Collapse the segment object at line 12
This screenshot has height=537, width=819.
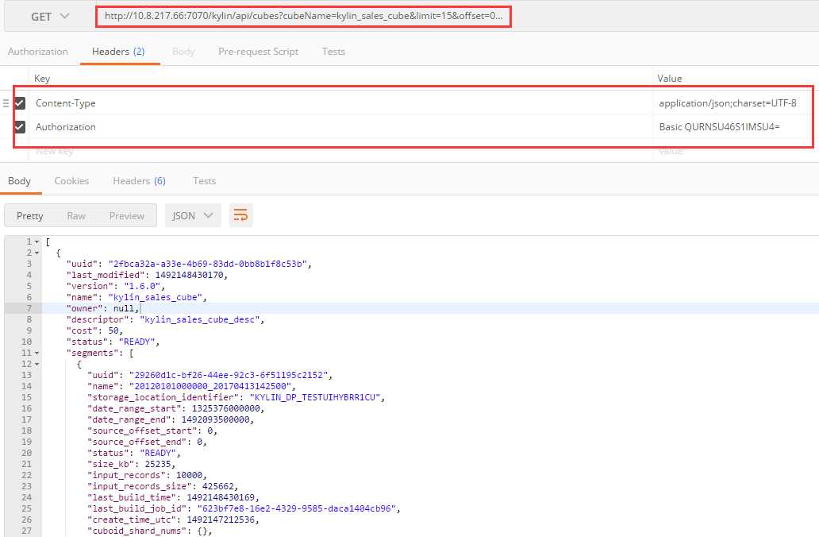pyautogui.click(x=37, y=364)
